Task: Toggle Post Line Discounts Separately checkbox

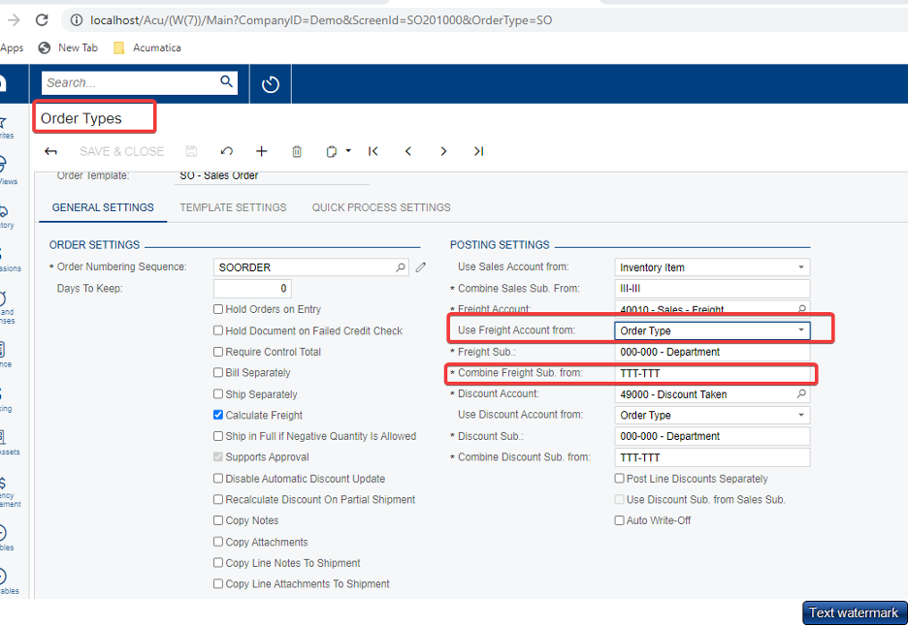Action: pos(619,479)
